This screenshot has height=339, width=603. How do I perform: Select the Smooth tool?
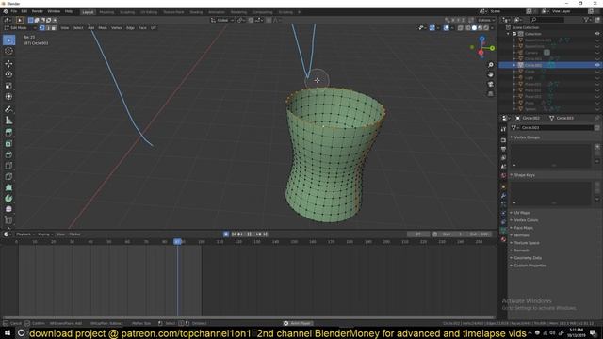(x=8, y=209)
